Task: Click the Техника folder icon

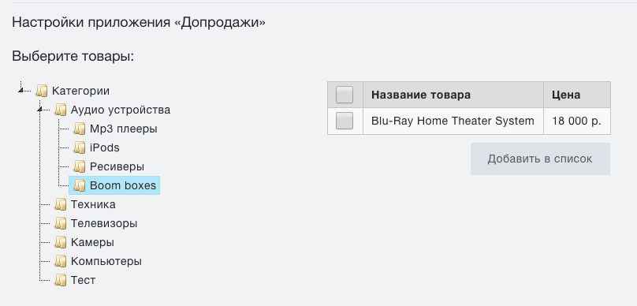Action: coord(60,204)
